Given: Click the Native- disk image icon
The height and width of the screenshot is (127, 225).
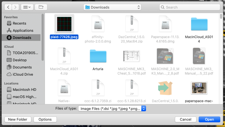Looking at the screenshot, I should click(64, 88).
